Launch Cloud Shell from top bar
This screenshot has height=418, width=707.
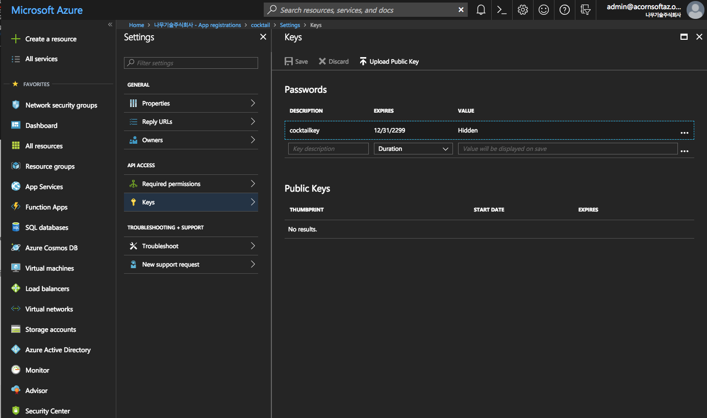coord(502,10)
